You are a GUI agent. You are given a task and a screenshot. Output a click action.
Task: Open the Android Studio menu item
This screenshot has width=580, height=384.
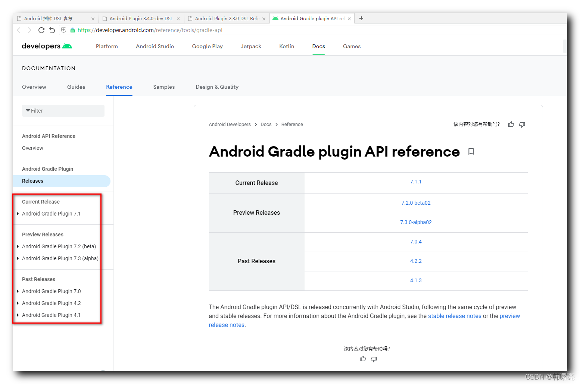tap(155, 46)
